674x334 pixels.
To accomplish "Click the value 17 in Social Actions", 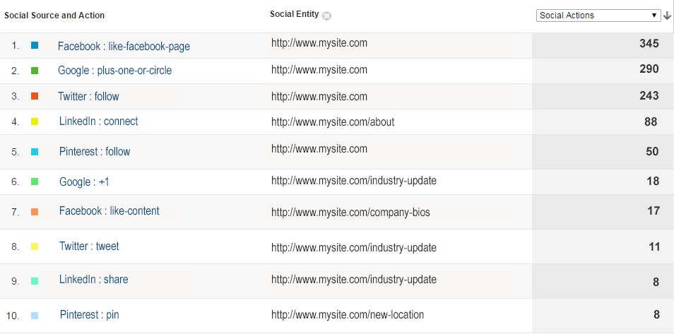I will [654, 210].
